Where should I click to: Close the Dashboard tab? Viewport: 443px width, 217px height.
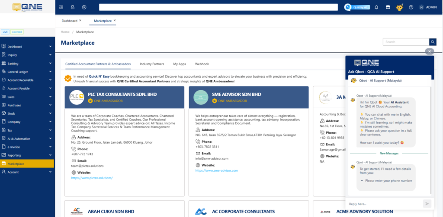(x=80, y=21)
